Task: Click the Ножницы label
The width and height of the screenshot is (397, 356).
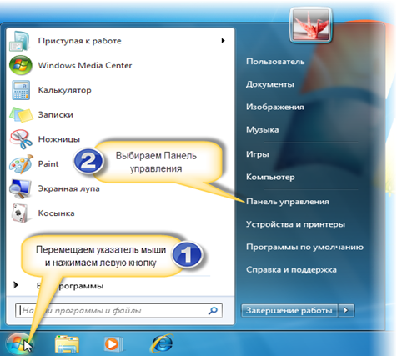Action: click(x=59, y=139)
